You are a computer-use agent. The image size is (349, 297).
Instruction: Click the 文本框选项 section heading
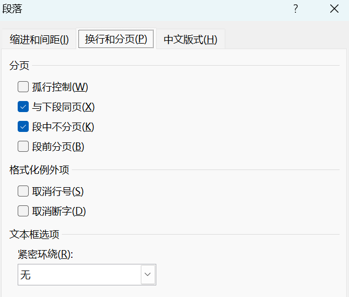(x=34, y=234)
